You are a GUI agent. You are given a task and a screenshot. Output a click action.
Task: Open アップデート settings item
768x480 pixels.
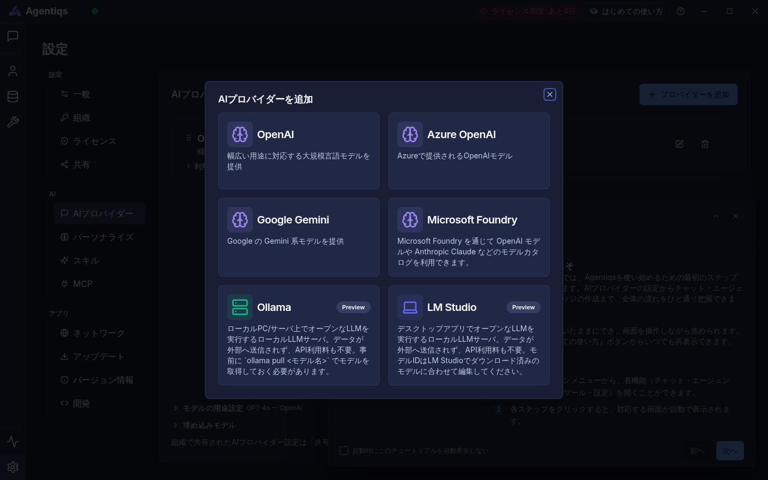point(99,356)
